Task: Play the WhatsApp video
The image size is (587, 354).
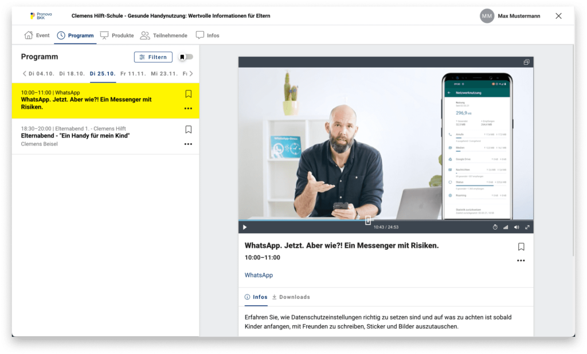Action: tap(245, 227)
